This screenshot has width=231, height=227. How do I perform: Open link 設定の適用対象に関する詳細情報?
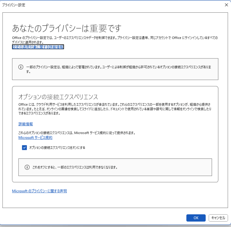point(38,47)
